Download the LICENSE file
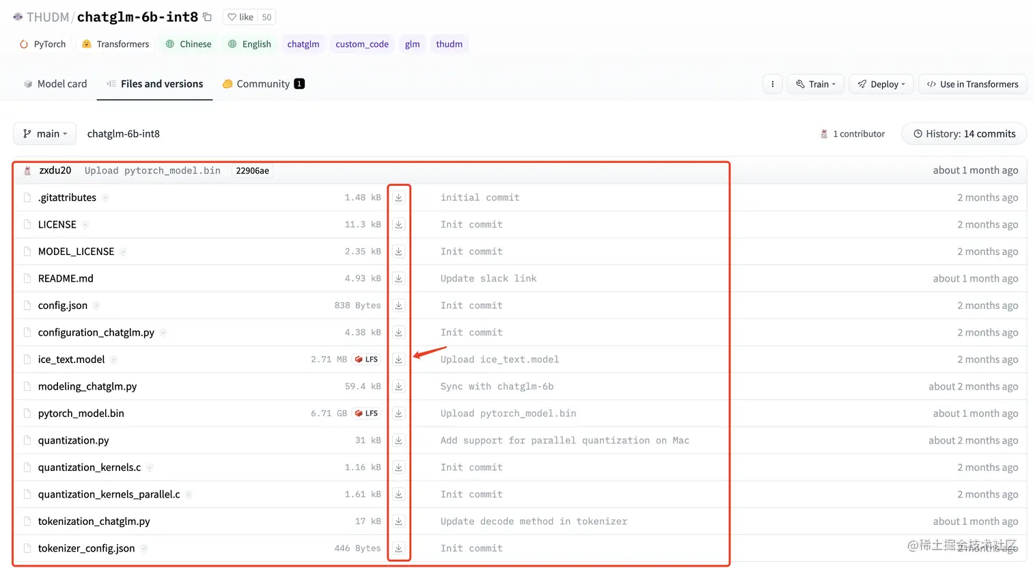The width and height of the screenshot is (1033, 568). 398,224
